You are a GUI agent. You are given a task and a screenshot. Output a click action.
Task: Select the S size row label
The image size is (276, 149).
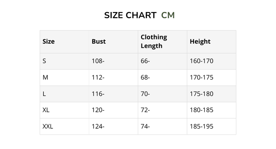tap(45, 61)
